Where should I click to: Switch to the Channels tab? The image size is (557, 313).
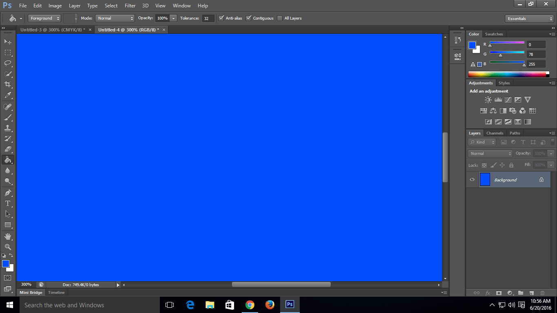pyautogui.click(x=495, y=133)
